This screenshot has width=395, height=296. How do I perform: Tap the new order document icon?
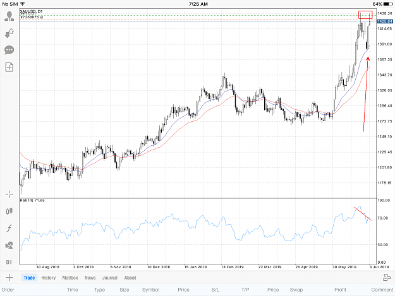pos(9,67)
